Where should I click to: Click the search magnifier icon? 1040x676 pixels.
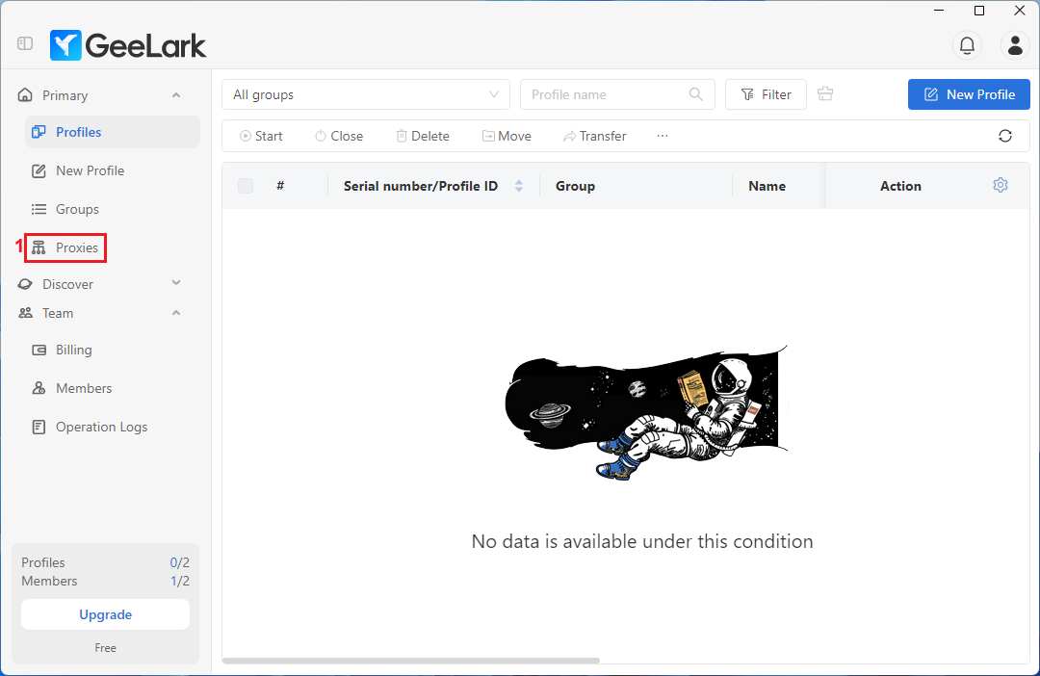696,94
